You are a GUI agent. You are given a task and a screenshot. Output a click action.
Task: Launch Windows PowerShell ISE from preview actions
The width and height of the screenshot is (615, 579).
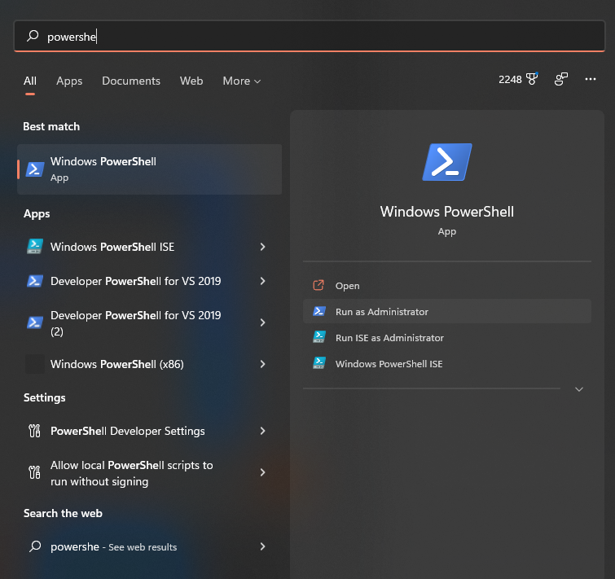446,363
